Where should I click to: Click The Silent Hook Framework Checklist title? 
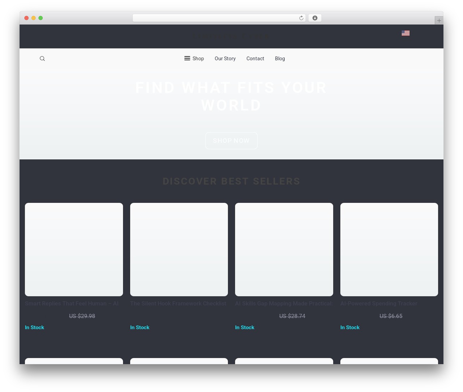point(178,303)
